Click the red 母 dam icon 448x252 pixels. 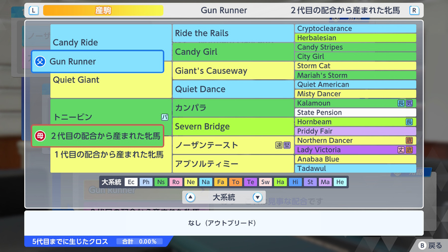tap(40, 136)
